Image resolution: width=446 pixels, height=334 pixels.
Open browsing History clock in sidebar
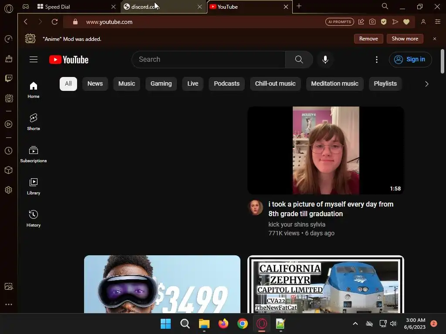coord(9,150)
